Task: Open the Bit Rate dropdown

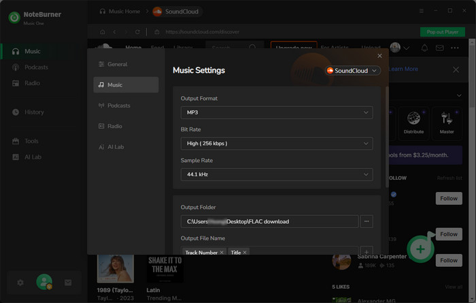Action: coord(277,144)
